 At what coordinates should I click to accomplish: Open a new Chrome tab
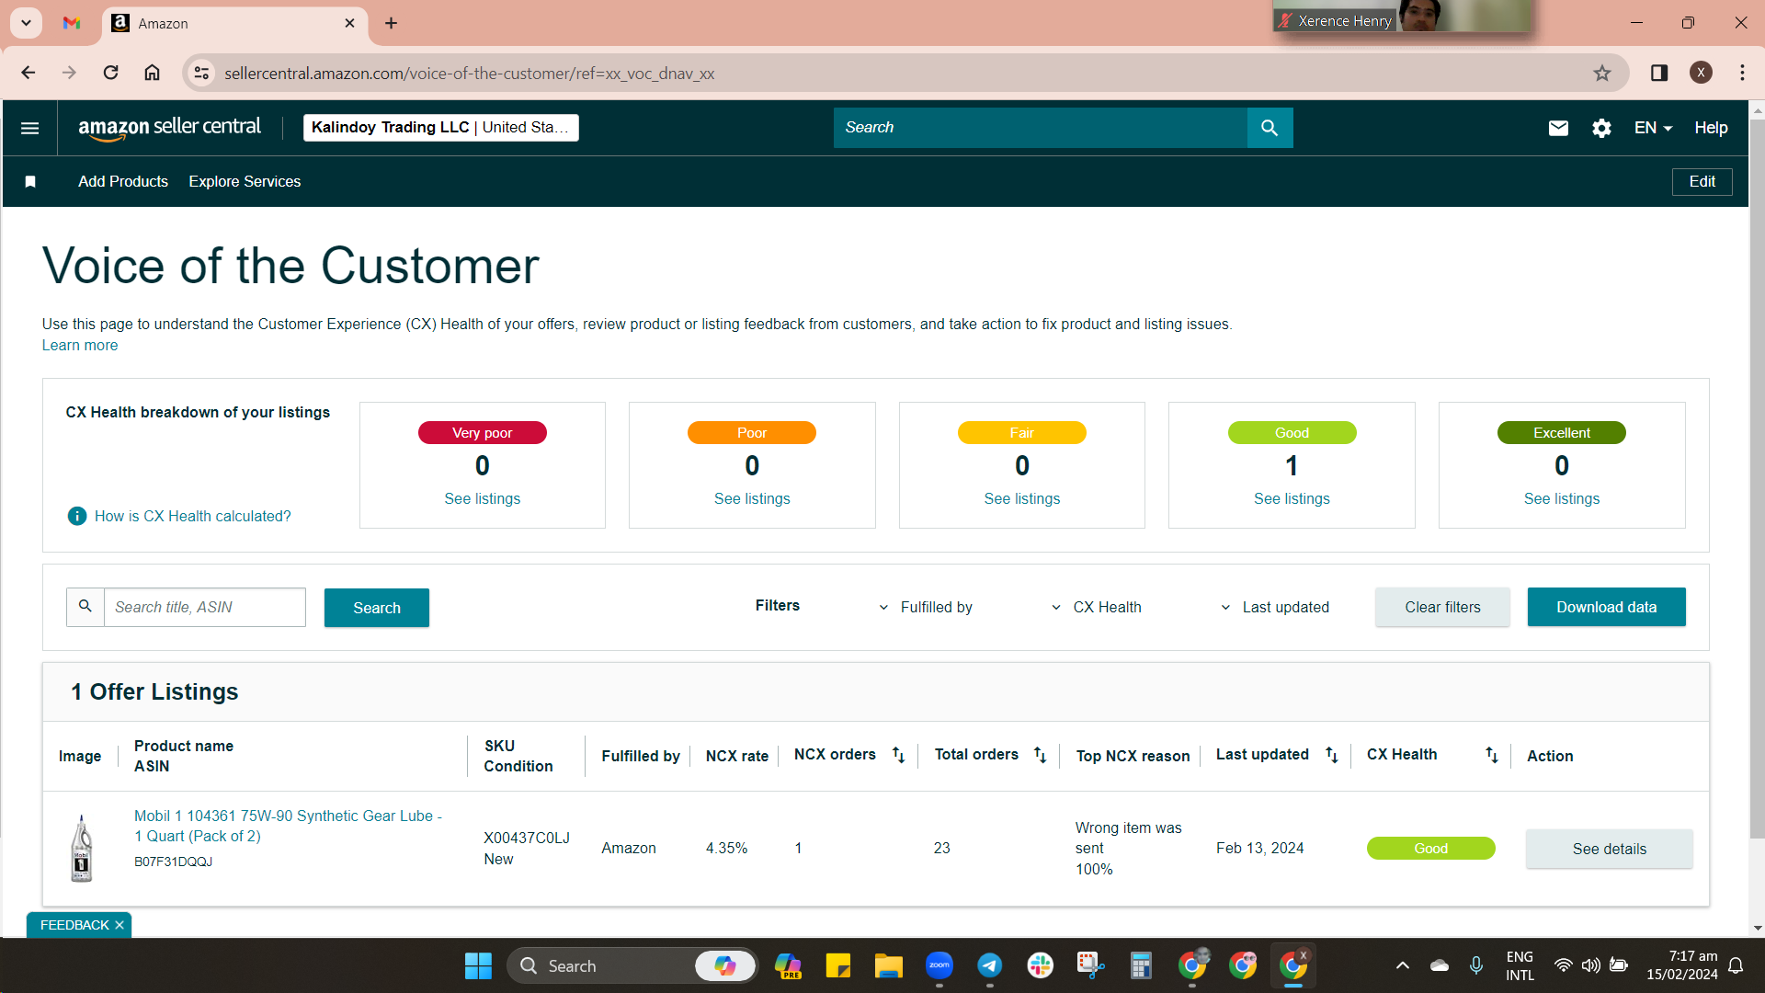[x=392, y=23]
